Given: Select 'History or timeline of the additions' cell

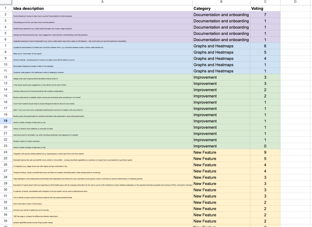Looking at the screenshot, I should [x=102, y=127].
